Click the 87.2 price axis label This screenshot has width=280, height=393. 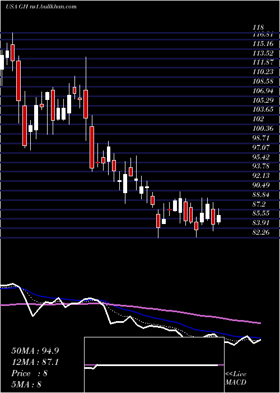point(259,204)
